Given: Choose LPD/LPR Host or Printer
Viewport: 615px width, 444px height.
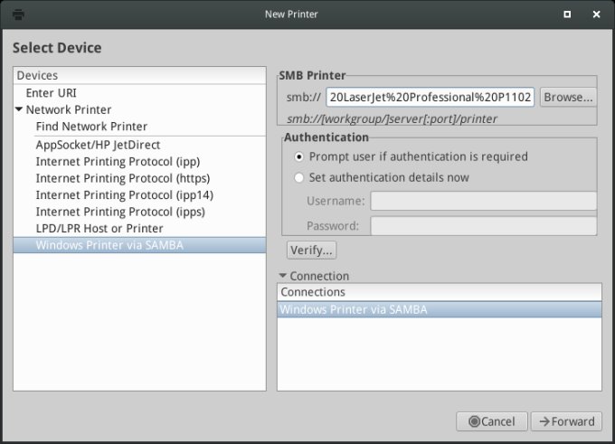Looking at the screenshot, I should pyautogui.click(x=99, y=229).
